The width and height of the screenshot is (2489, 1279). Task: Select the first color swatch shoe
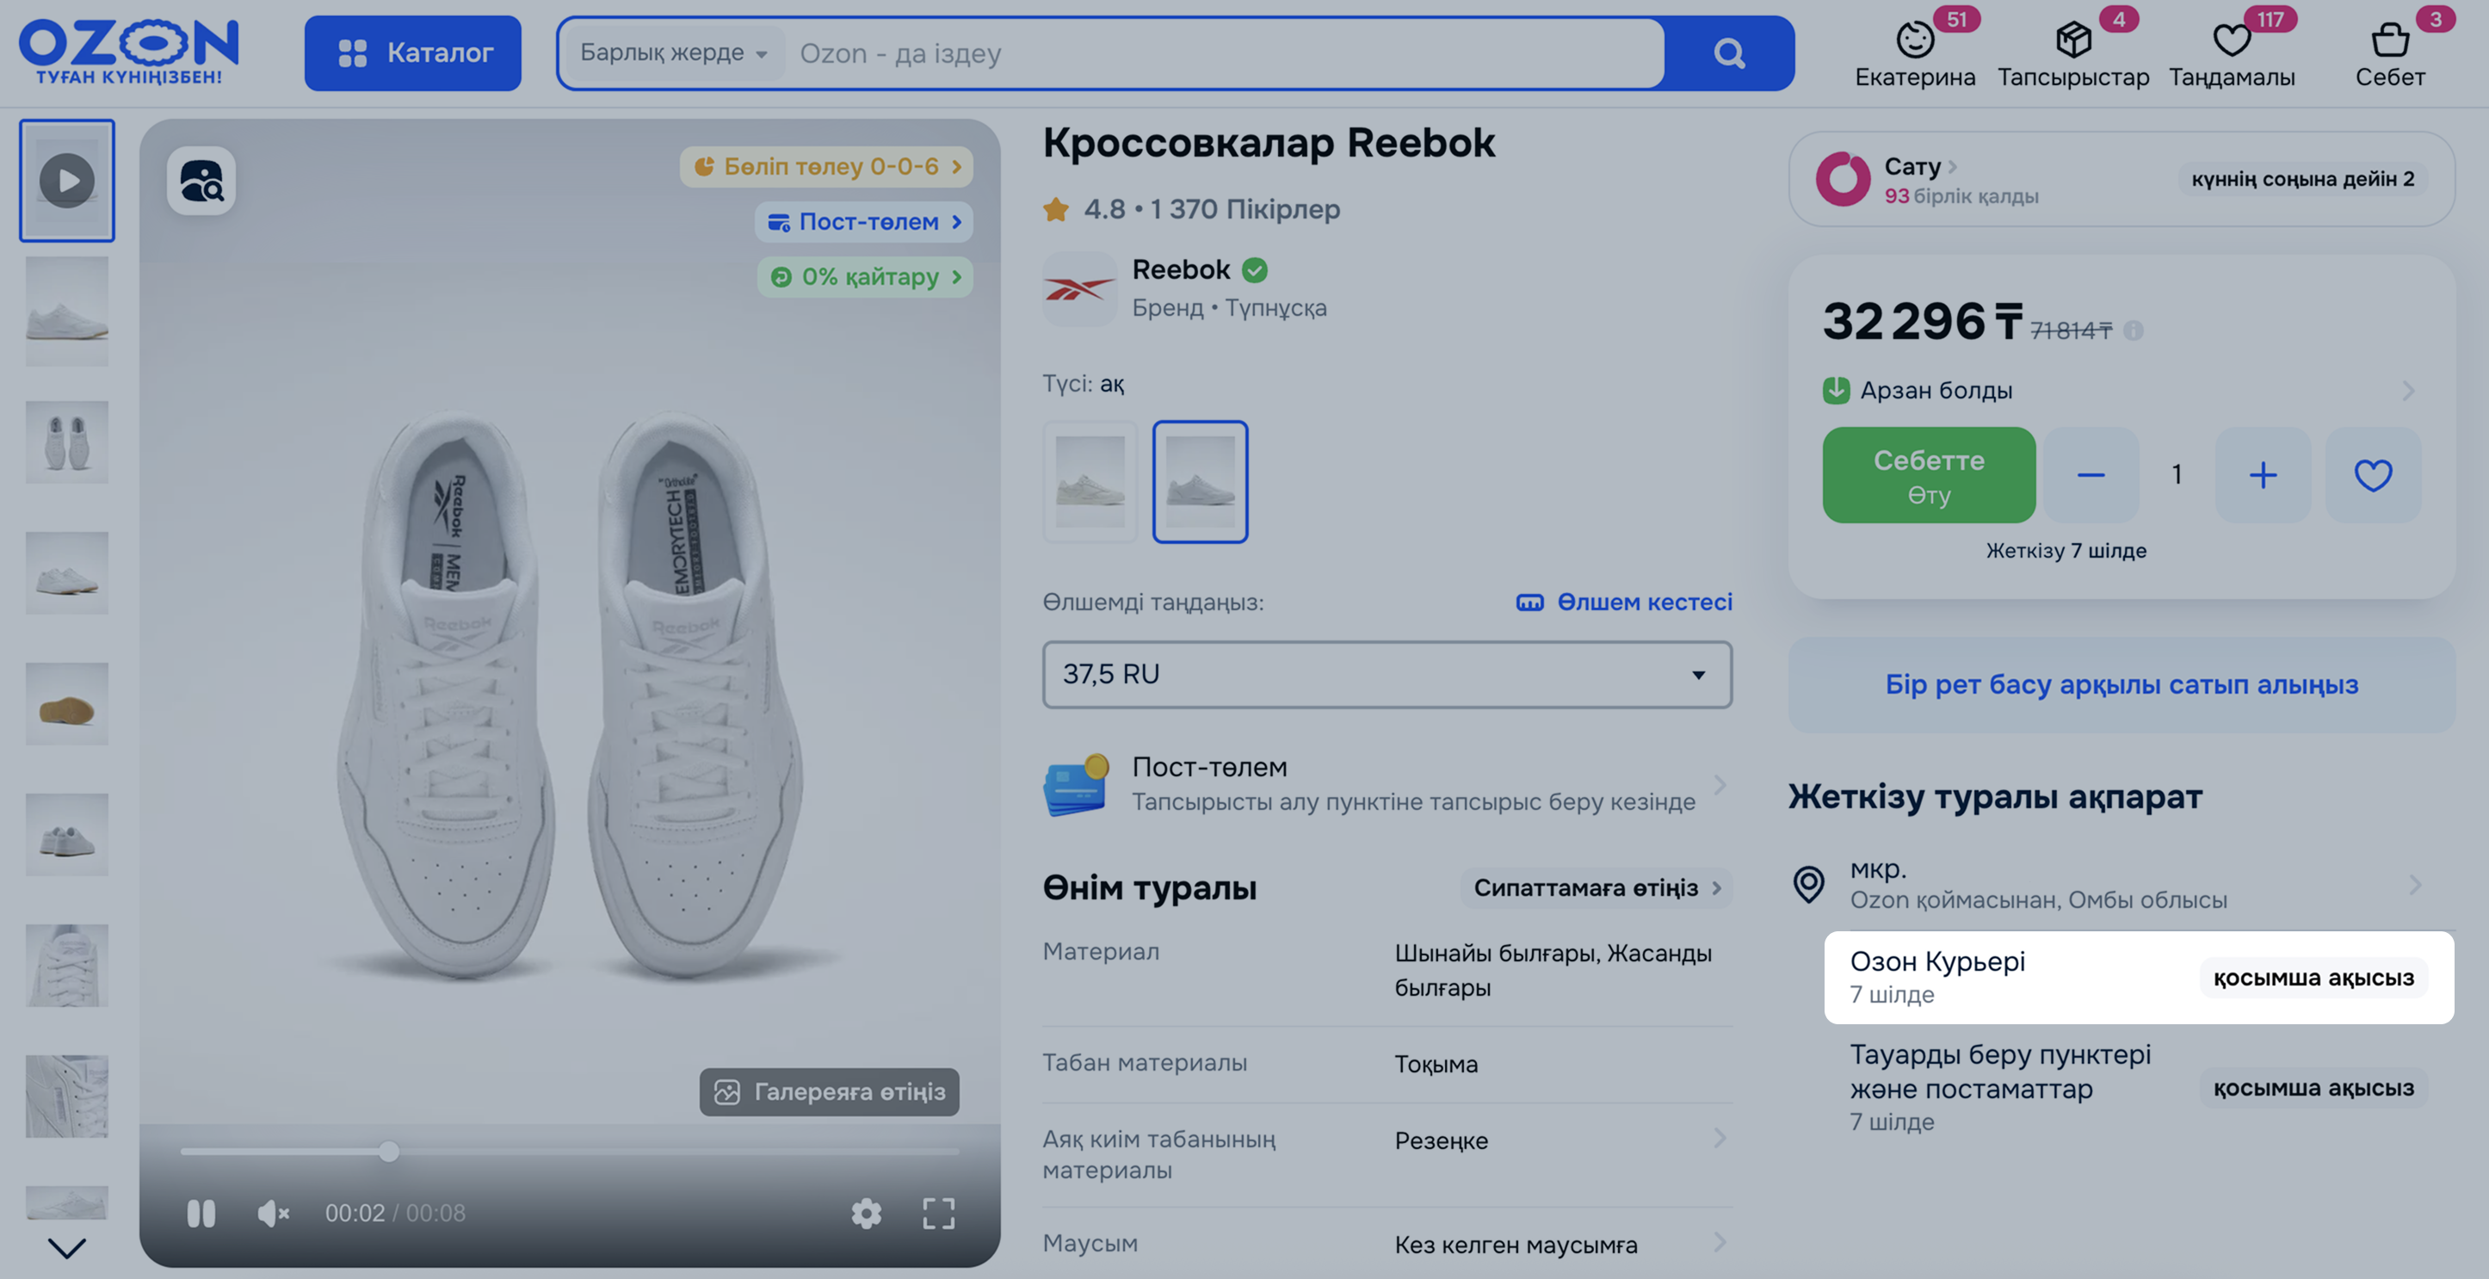tap(1090, 481)
